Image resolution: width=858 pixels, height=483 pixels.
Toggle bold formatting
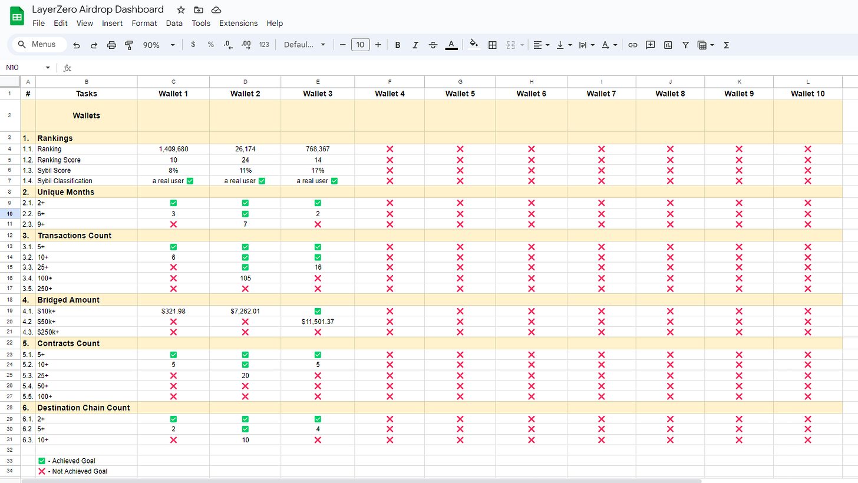[x=398, y=45]
